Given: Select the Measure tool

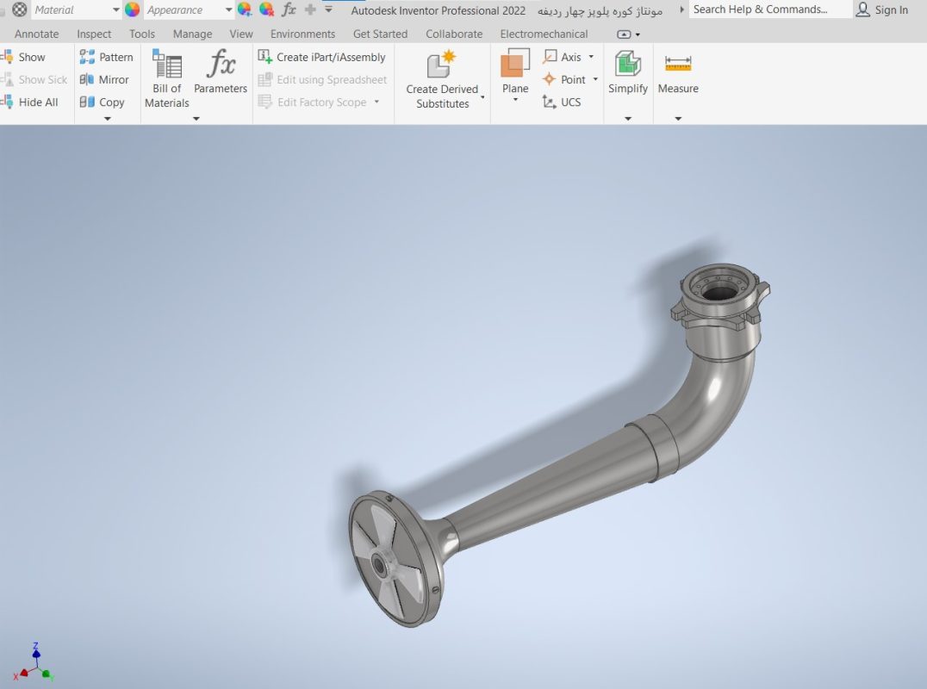Looking at the screenshot, I should [678, 72].
